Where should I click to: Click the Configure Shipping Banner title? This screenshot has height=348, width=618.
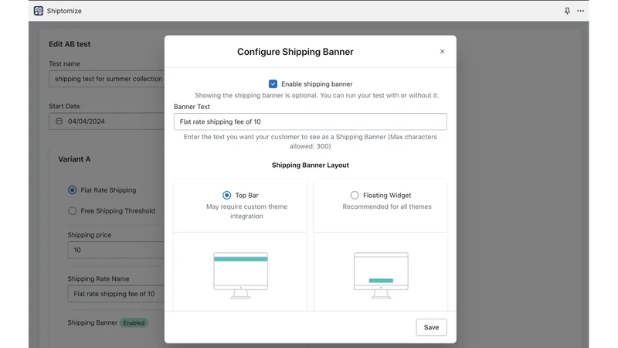pyautogui.click(x=295, y=52)
